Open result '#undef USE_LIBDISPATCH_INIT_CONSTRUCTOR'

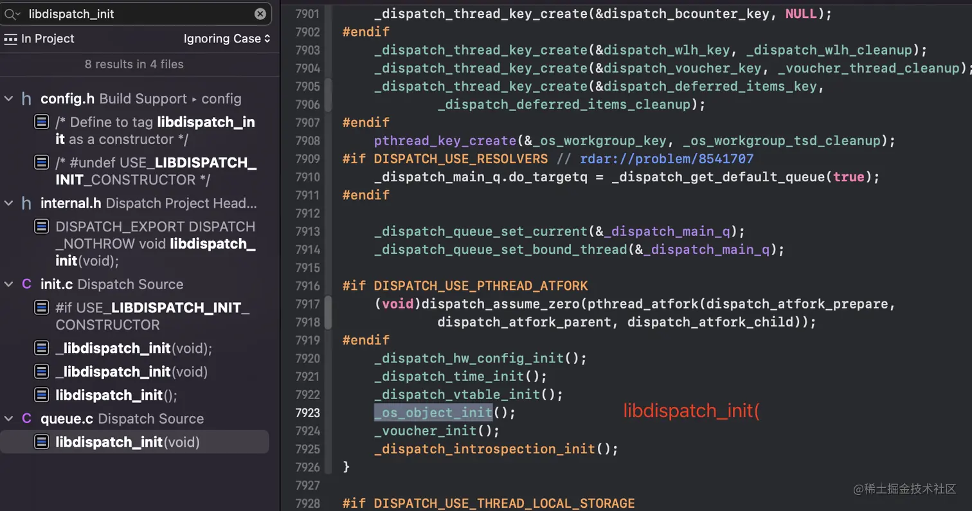point(156,171)
